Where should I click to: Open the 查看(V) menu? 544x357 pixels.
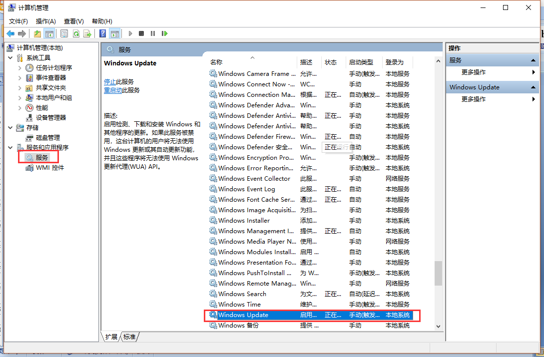click(x=74, y=21)
